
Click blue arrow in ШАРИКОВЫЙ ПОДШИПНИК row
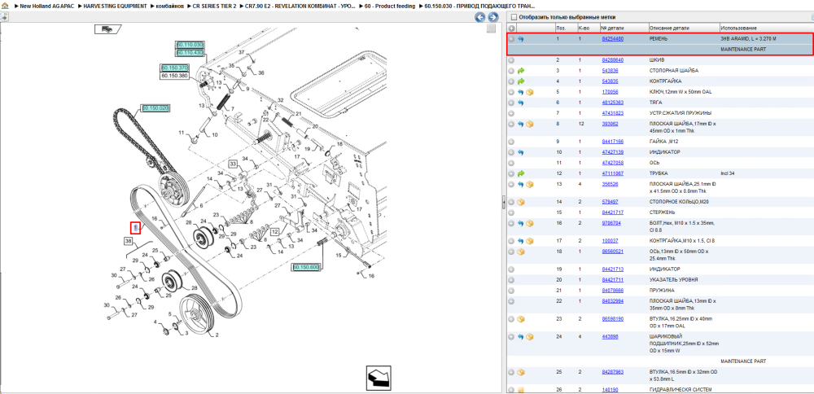(521, 337)
